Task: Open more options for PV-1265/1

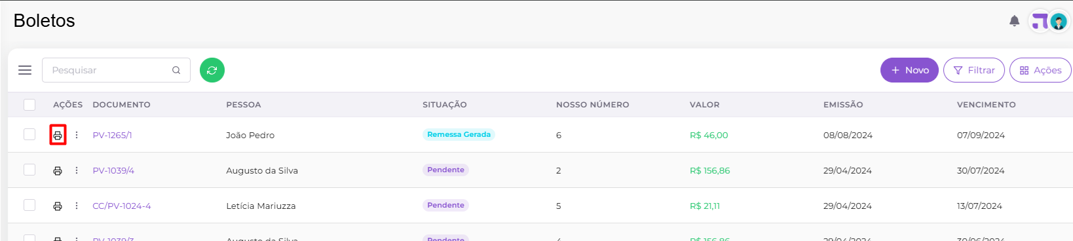Action: [77, 135]
